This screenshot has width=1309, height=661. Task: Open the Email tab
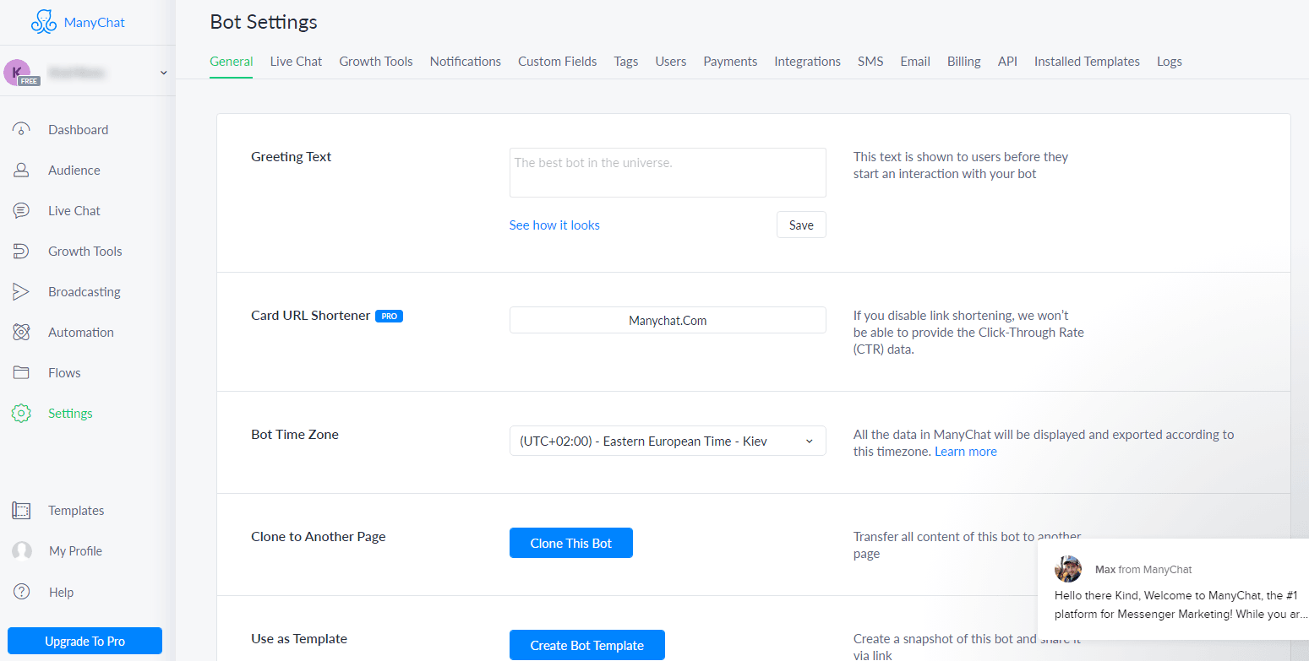point(915,62)
